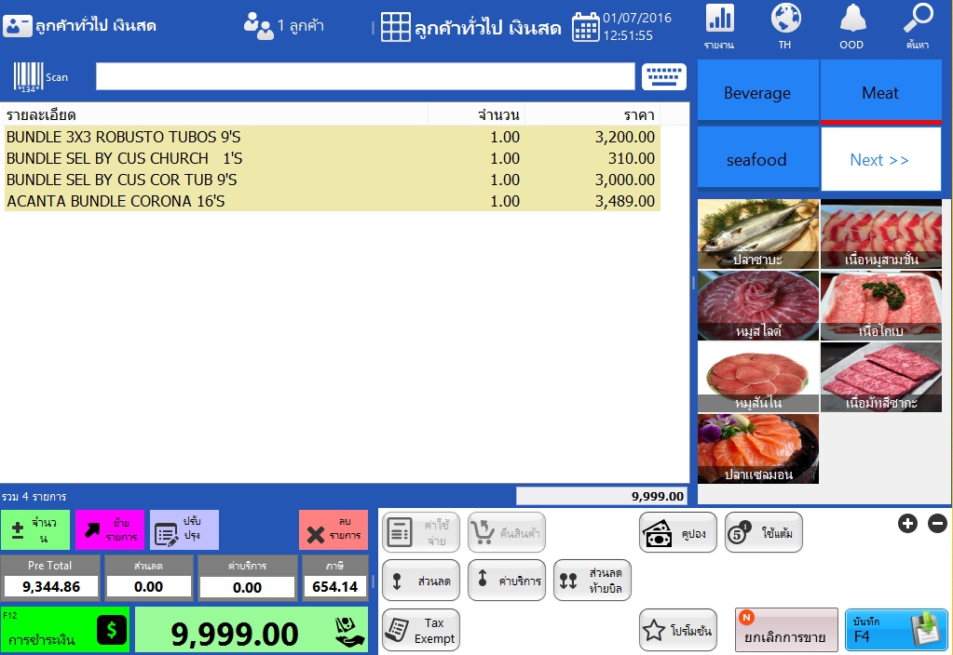Open the on-screen keyboard icon
This screenshot has height=655, width=953.
click(663, 77)
